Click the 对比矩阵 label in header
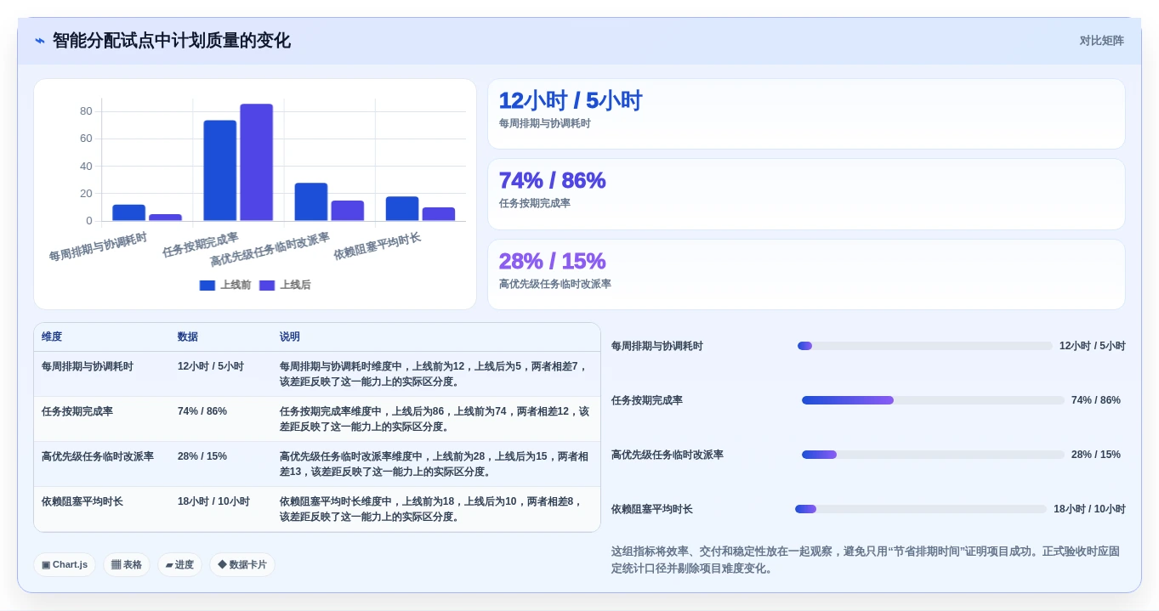The height and width of the screenshot is (611, 1159). pyautogui.click(x=1101, y=41)
